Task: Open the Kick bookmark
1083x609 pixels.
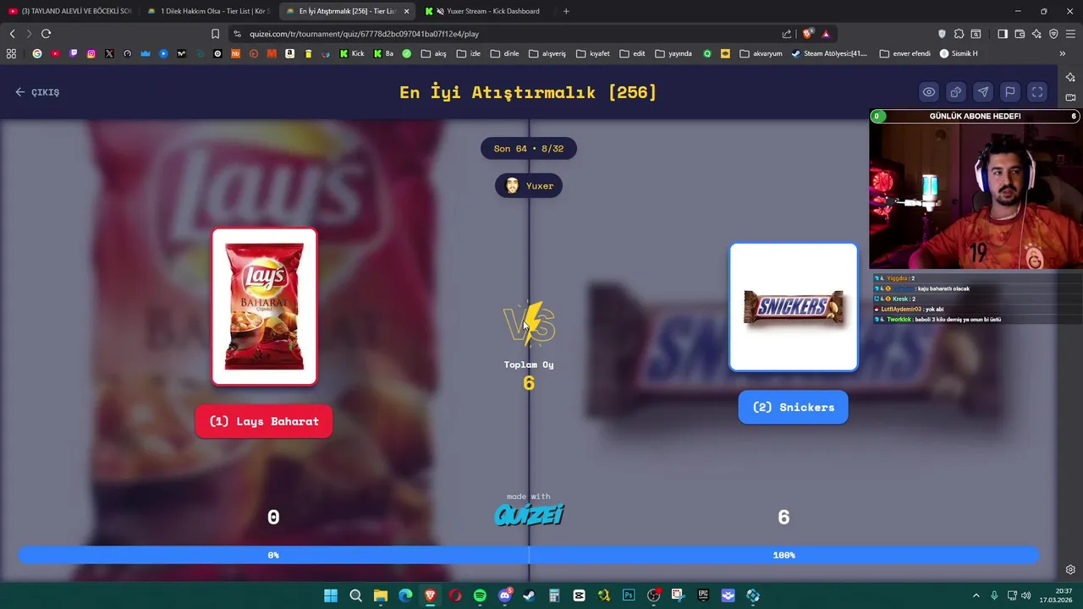Action: (x=352, y=53)
